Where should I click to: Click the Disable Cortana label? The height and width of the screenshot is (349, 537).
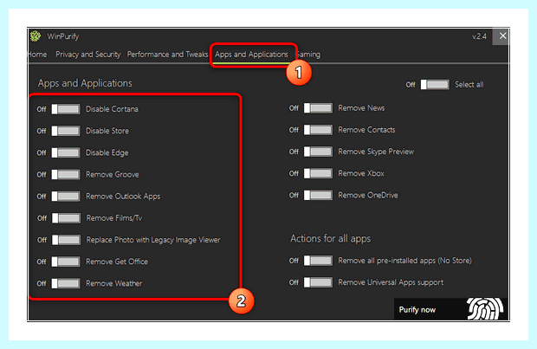click(x=112, y=109)
